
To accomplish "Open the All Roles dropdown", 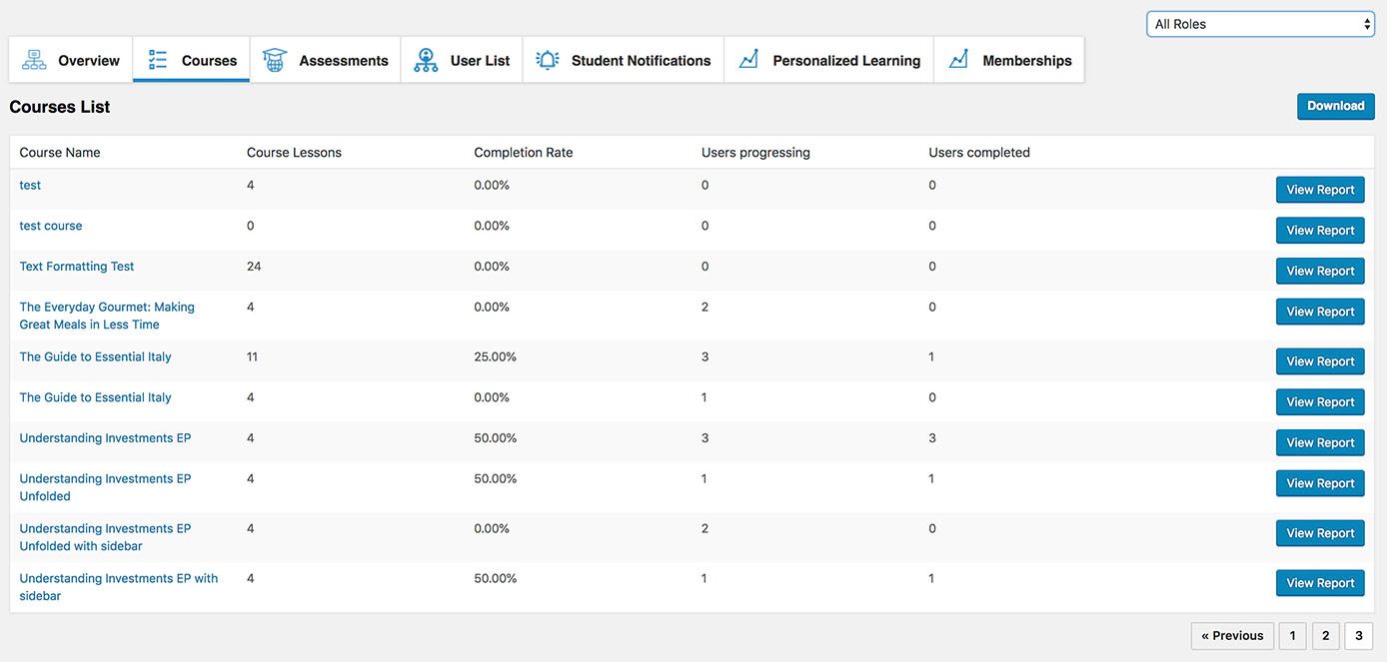I will [x=1260, y=24].
